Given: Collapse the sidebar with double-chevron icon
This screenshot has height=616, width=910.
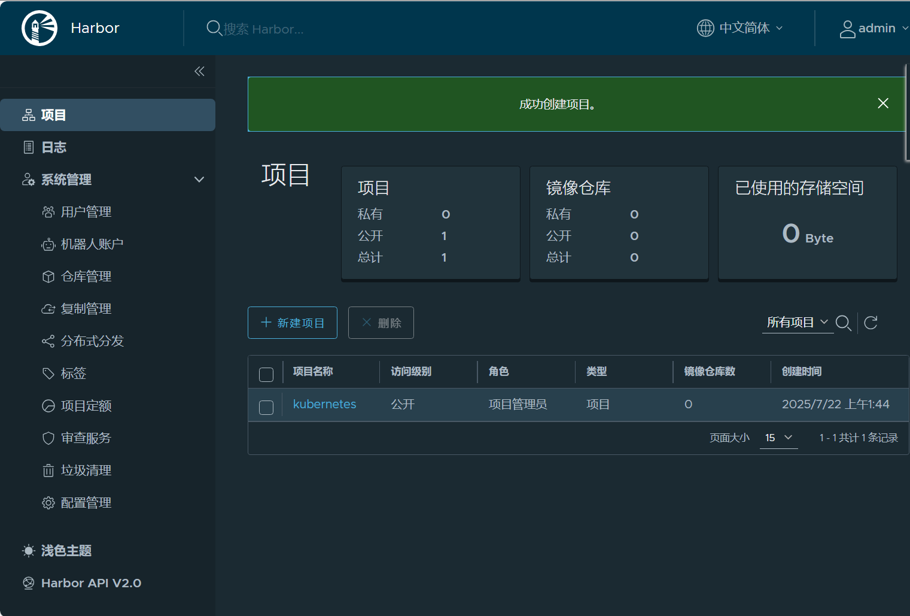Looking at the screenshot, I should pyautogui.click(x=199, y=71).
